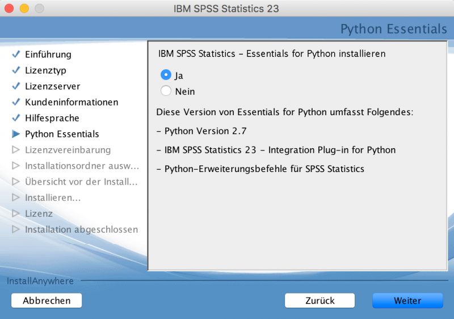
Task: Click the checkmark next to Einführung
Action: [x=16, y=54]
